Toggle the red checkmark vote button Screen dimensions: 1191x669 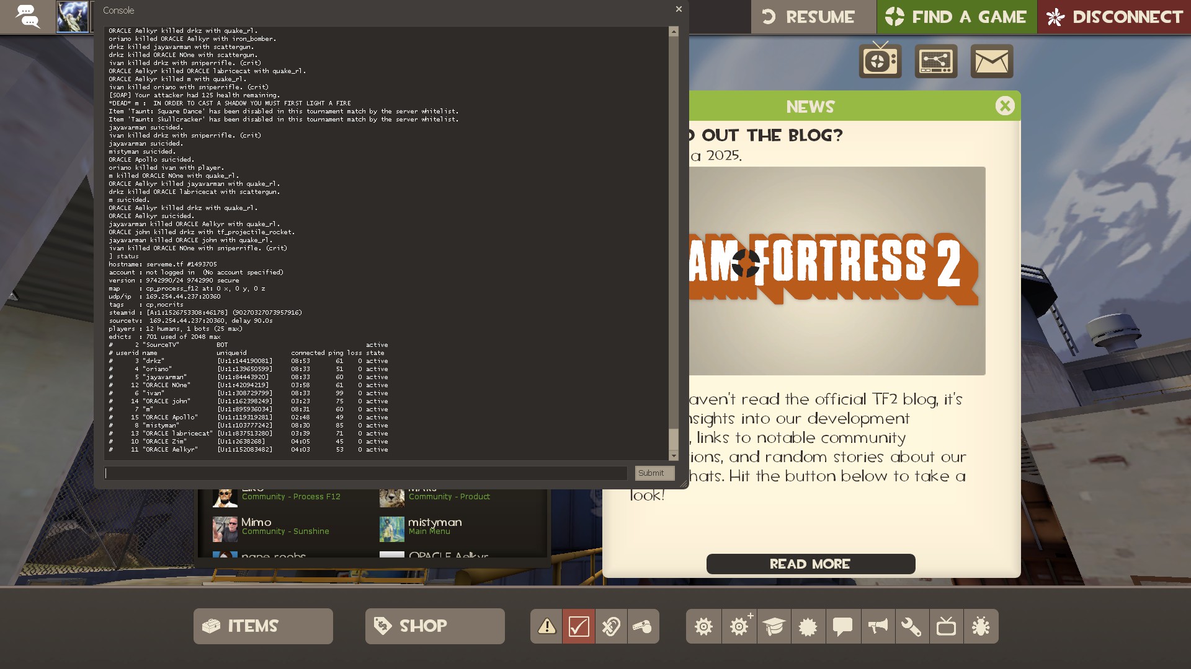coord(578,627)
